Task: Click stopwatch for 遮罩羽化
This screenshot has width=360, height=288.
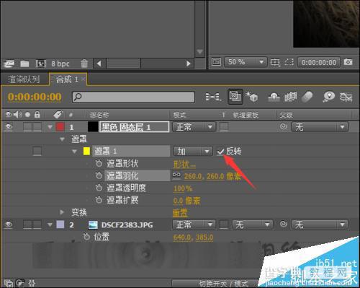Action: tap(99, 175)
